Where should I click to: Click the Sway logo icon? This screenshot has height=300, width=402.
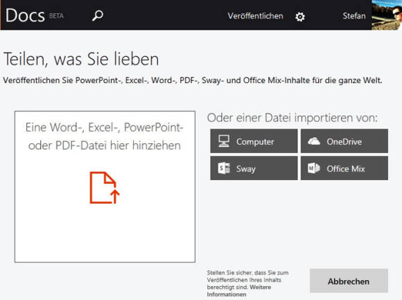224,168
